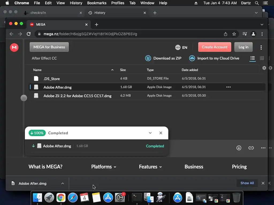Open System Preferences from the Dock
The width and height of the screenshot is (274, 205).
(120, 198)
